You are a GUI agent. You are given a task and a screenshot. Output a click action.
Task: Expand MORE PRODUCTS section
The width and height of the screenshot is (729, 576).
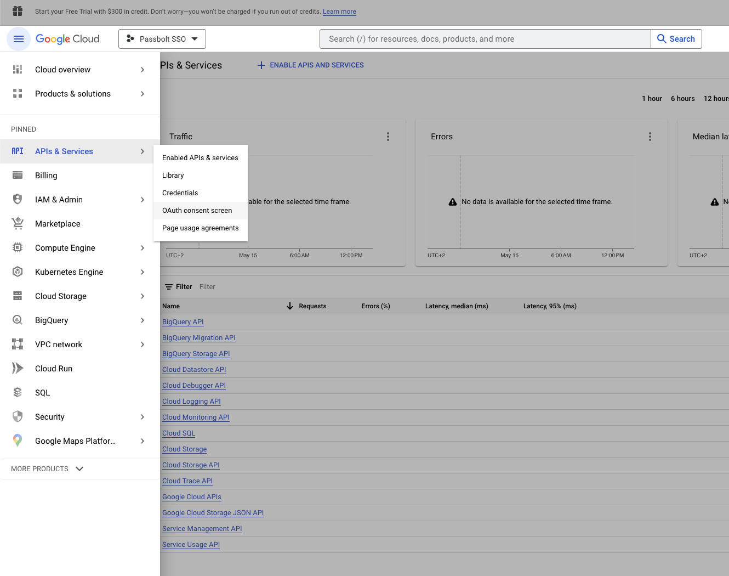(x=48, y=469)
